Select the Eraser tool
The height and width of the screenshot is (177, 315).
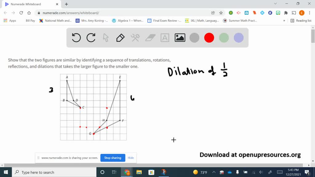click(150, 37)
